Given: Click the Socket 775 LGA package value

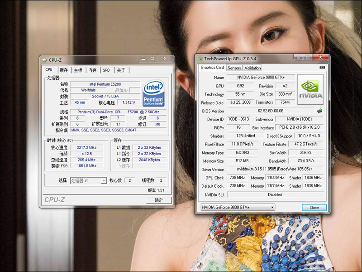Looking at the screenshot, I should point(105,96).
